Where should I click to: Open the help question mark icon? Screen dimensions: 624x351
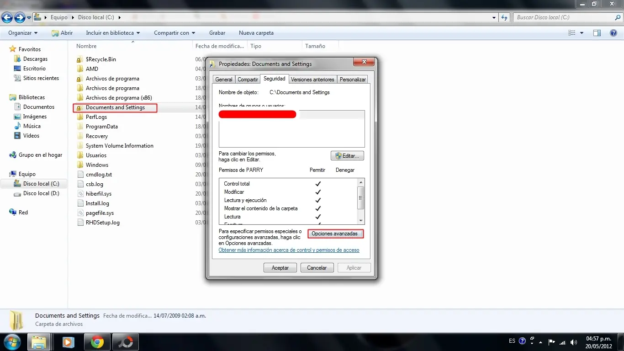tap(614, 33)
